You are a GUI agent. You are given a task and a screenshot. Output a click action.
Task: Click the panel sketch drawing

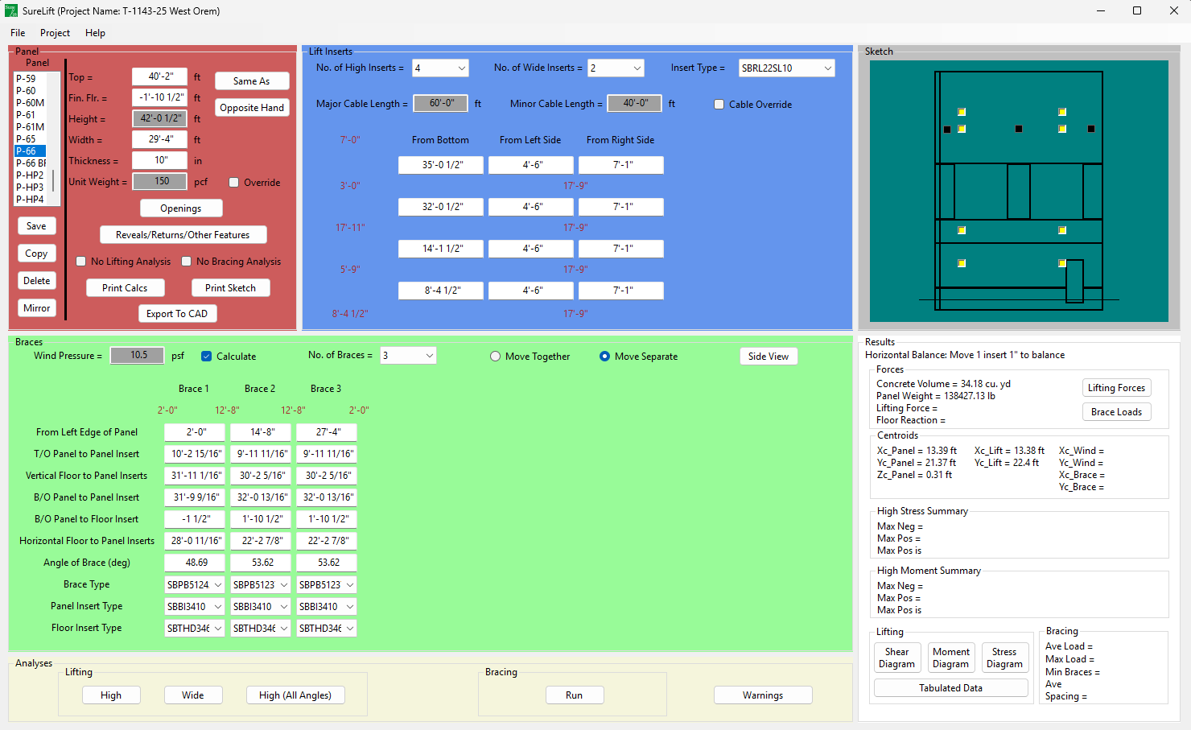(1018, 191)
